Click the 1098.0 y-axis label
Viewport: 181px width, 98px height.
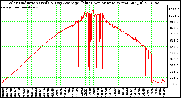[x=174, y=9]
